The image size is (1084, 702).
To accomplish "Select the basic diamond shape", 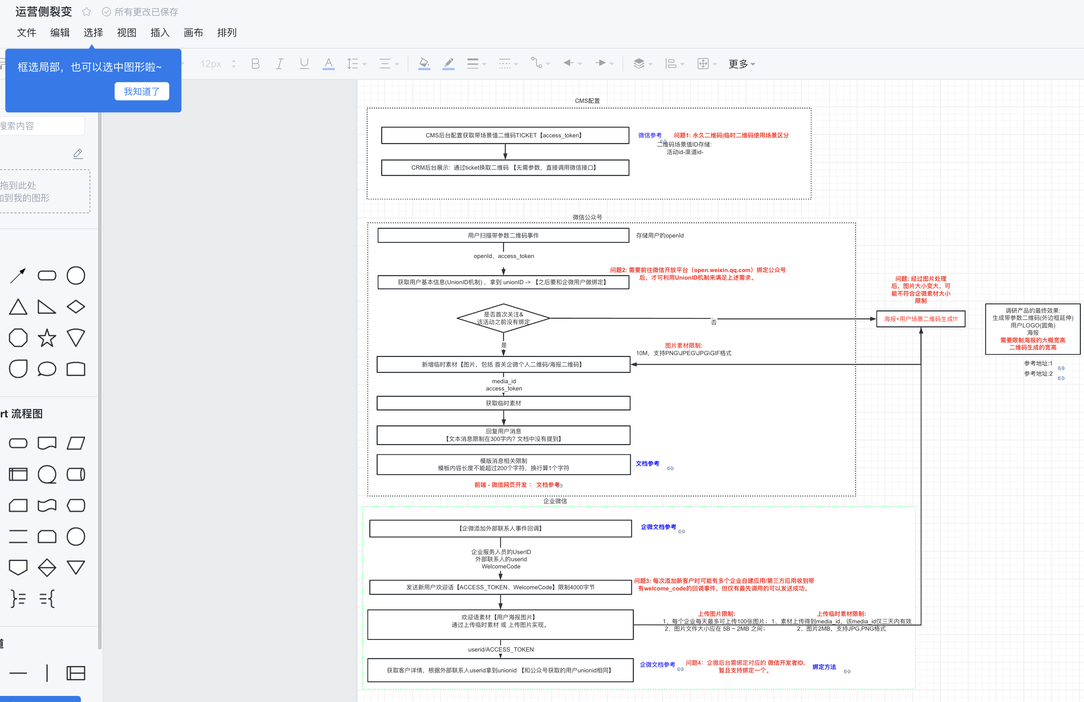I will point(76,307).
